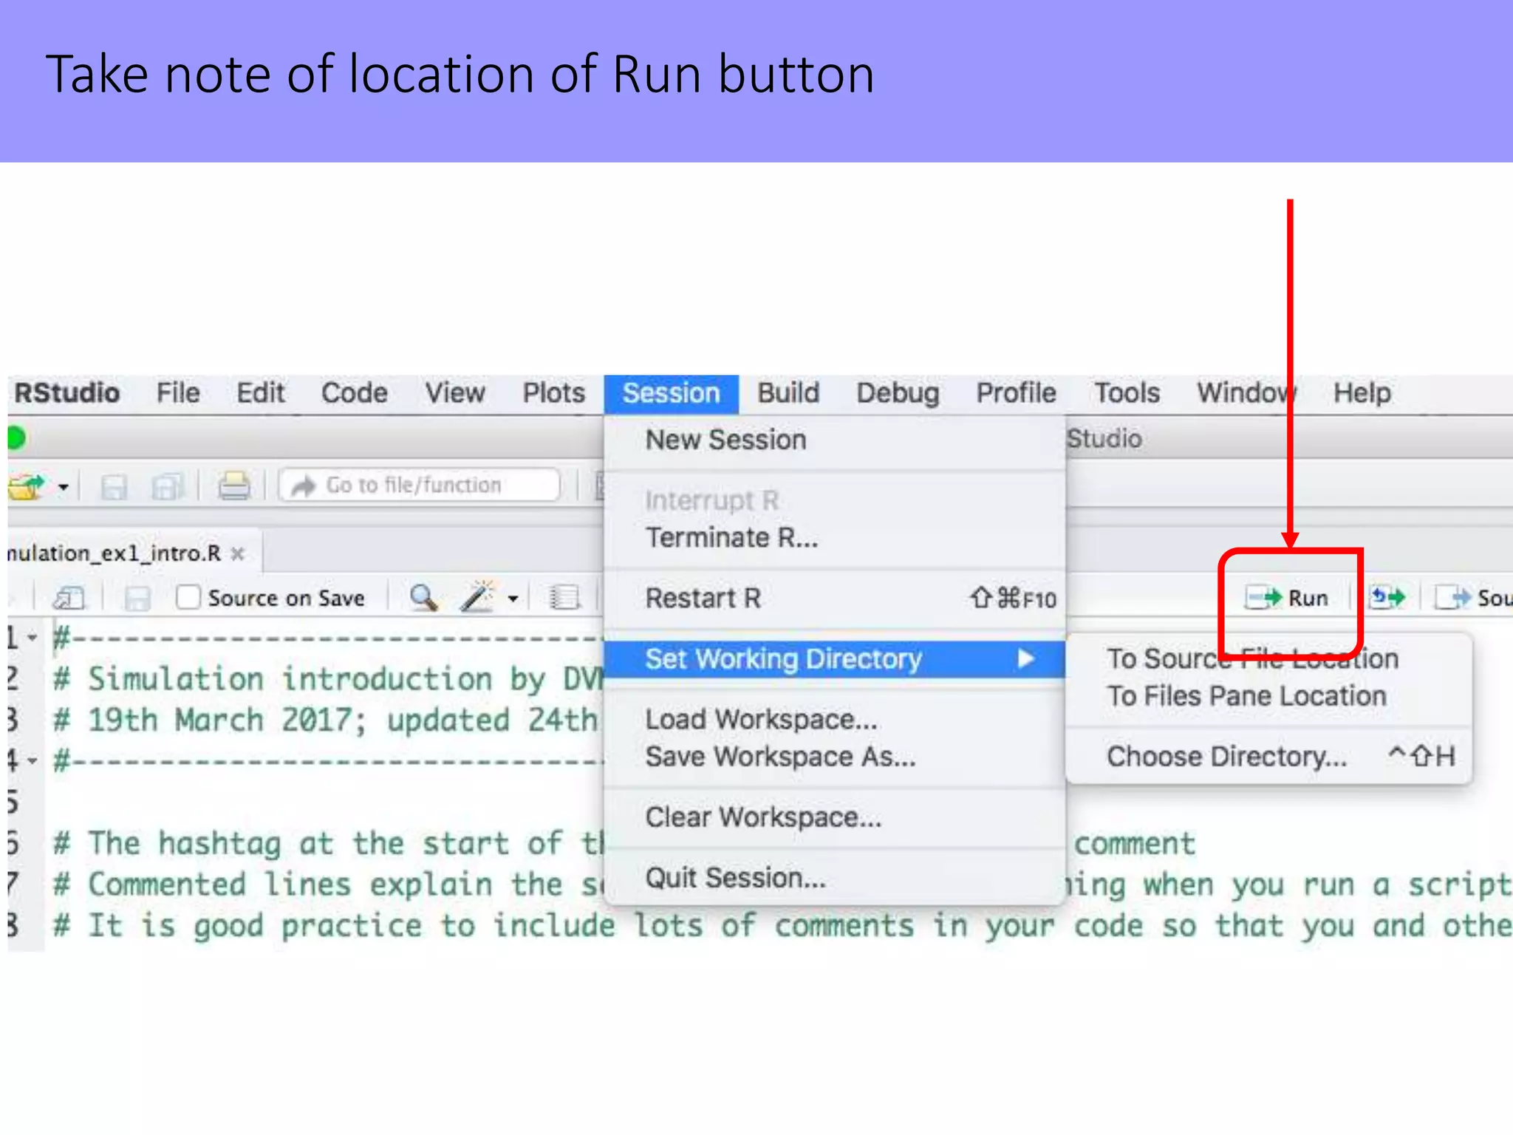Open the code tools wand dropdown arrow
Viewport: 1513px width, 1135px height.
[x=513, y=599]
